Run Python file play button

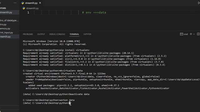pos(199,3)
